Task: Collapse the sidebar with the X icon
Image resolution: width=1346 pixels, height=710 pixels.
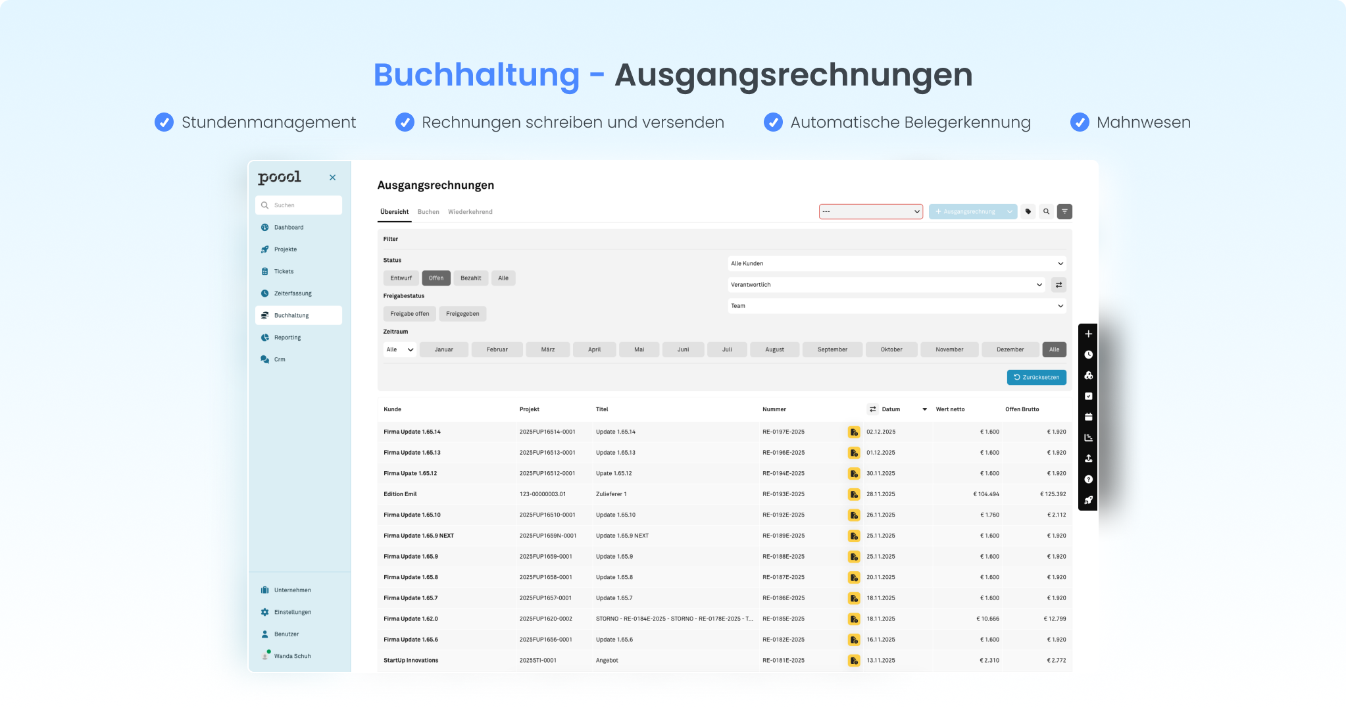Action: (333, 178)
